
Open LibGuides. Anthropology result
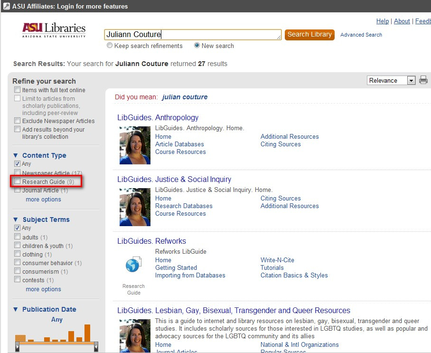click(x=158, y=117)
